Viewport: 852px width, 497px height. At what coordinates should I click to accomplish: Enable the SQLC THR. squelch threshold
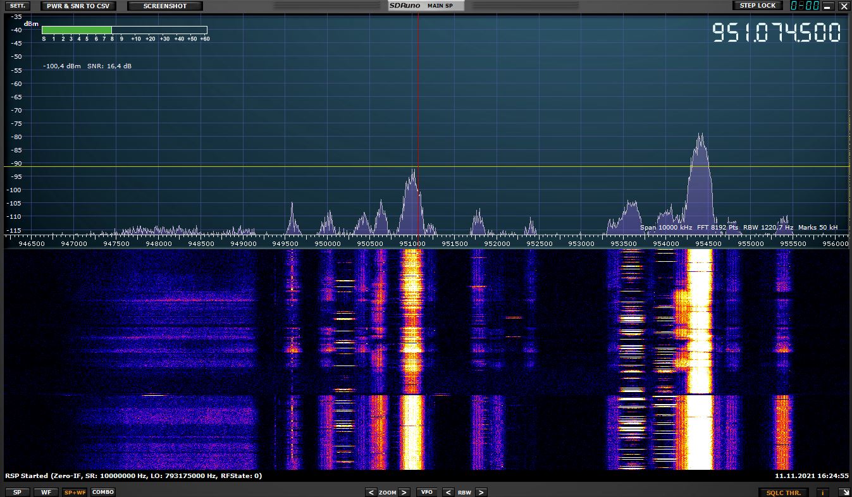[783, 493]
